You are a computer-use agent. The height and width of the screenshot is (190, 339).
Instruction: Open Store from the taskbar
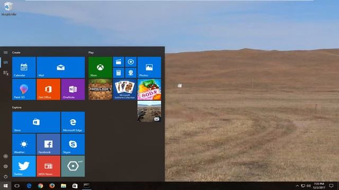pyautogui.click(x=75, y=186)
